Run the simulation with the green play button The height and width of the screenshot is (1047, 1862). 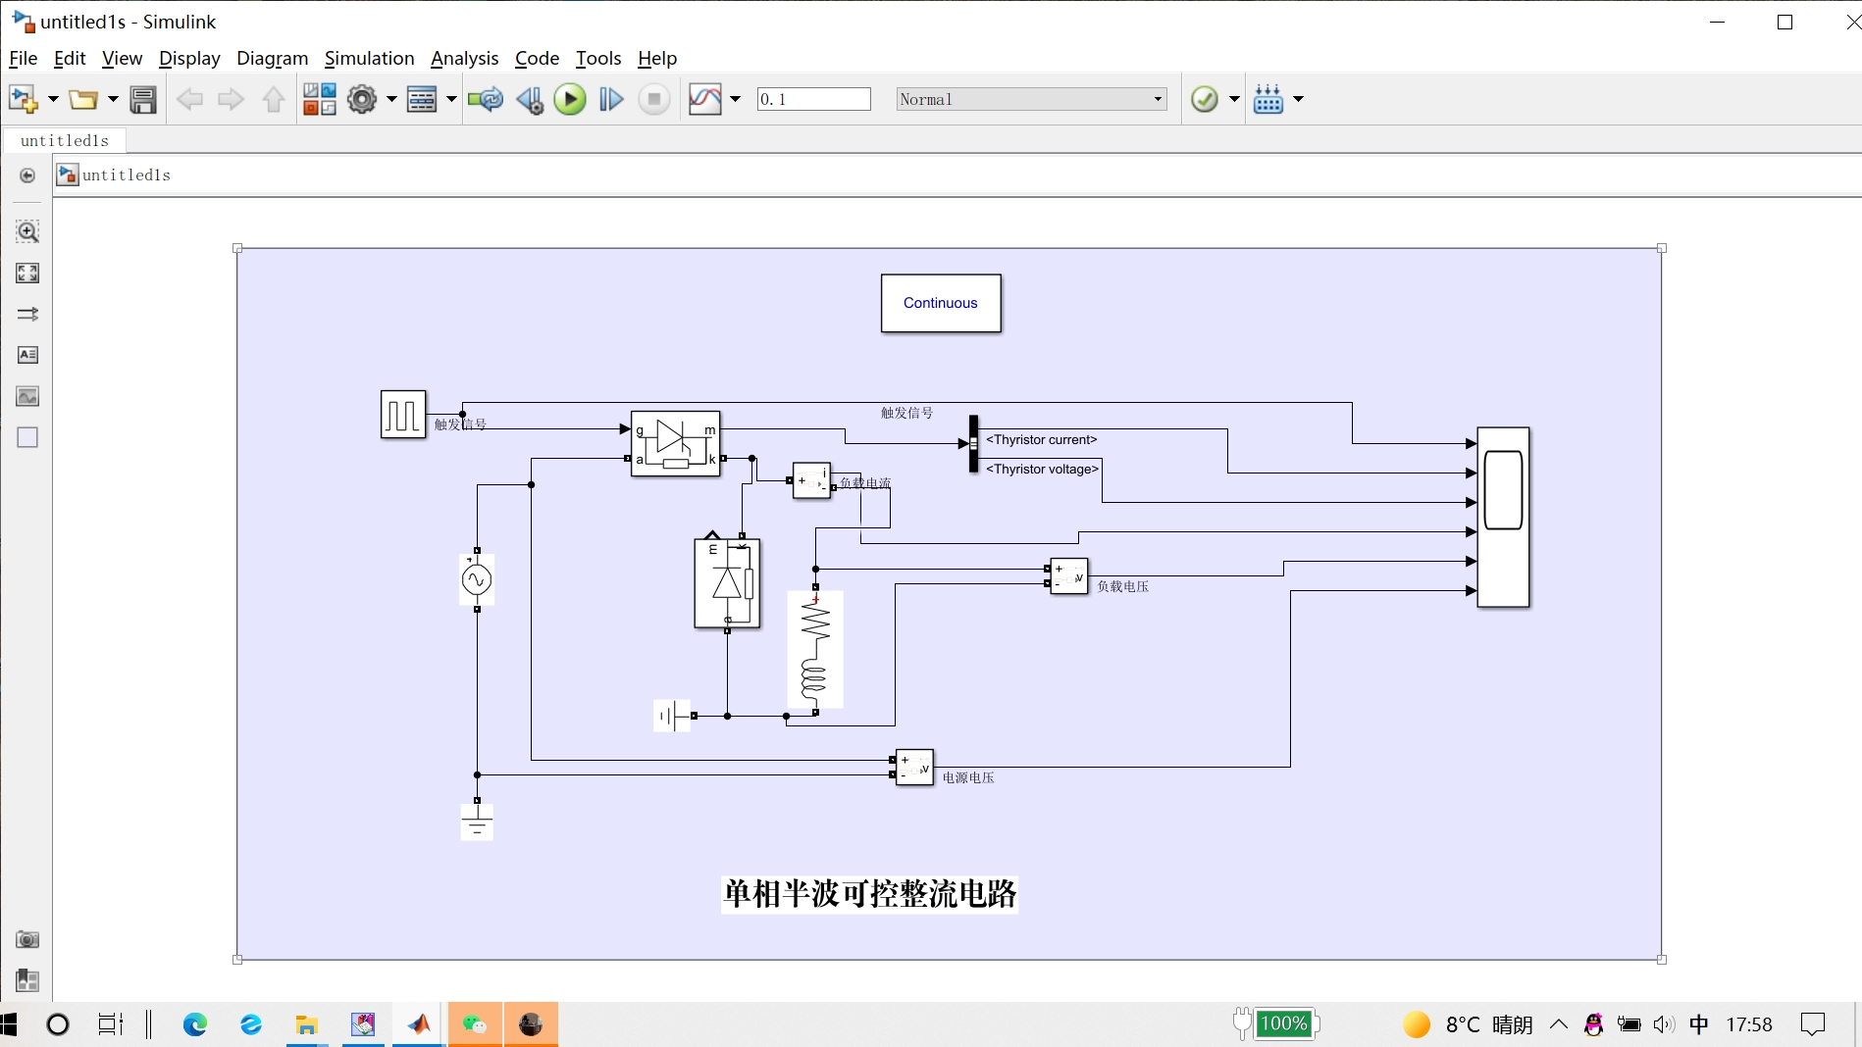570,99
